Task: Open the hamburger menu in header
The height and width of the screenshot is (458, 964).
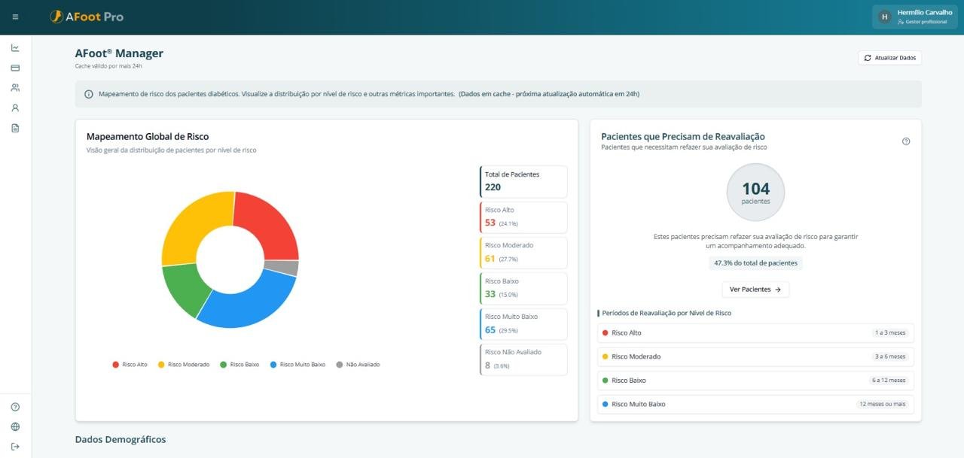Action: click(15, 17)
